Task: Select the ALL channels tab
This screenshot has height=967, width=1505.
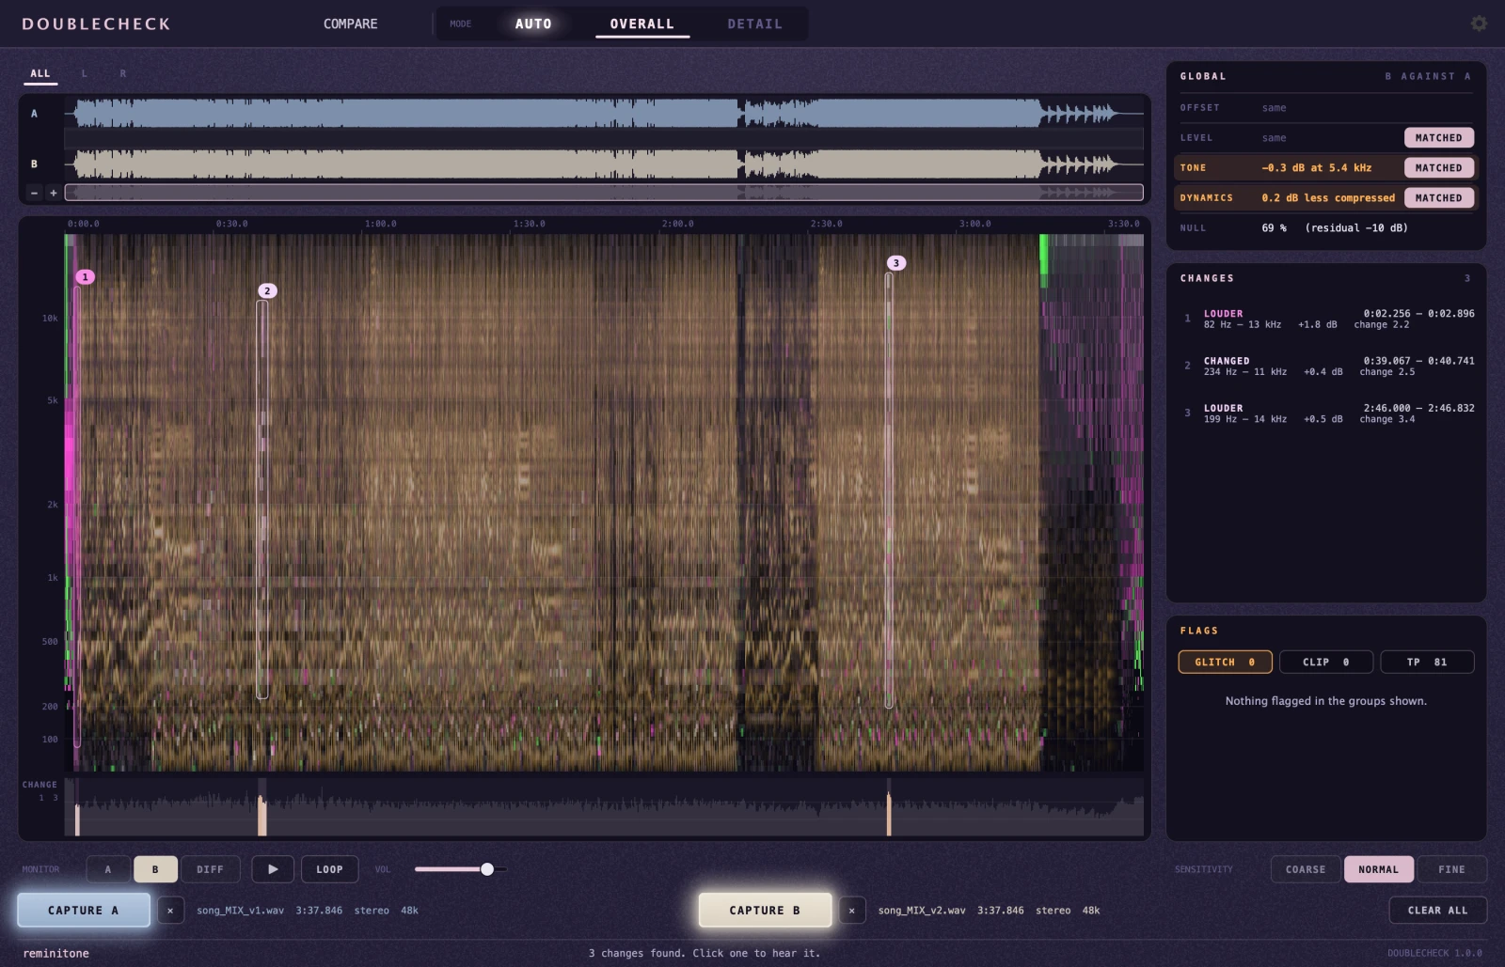Action: [40, 73]
